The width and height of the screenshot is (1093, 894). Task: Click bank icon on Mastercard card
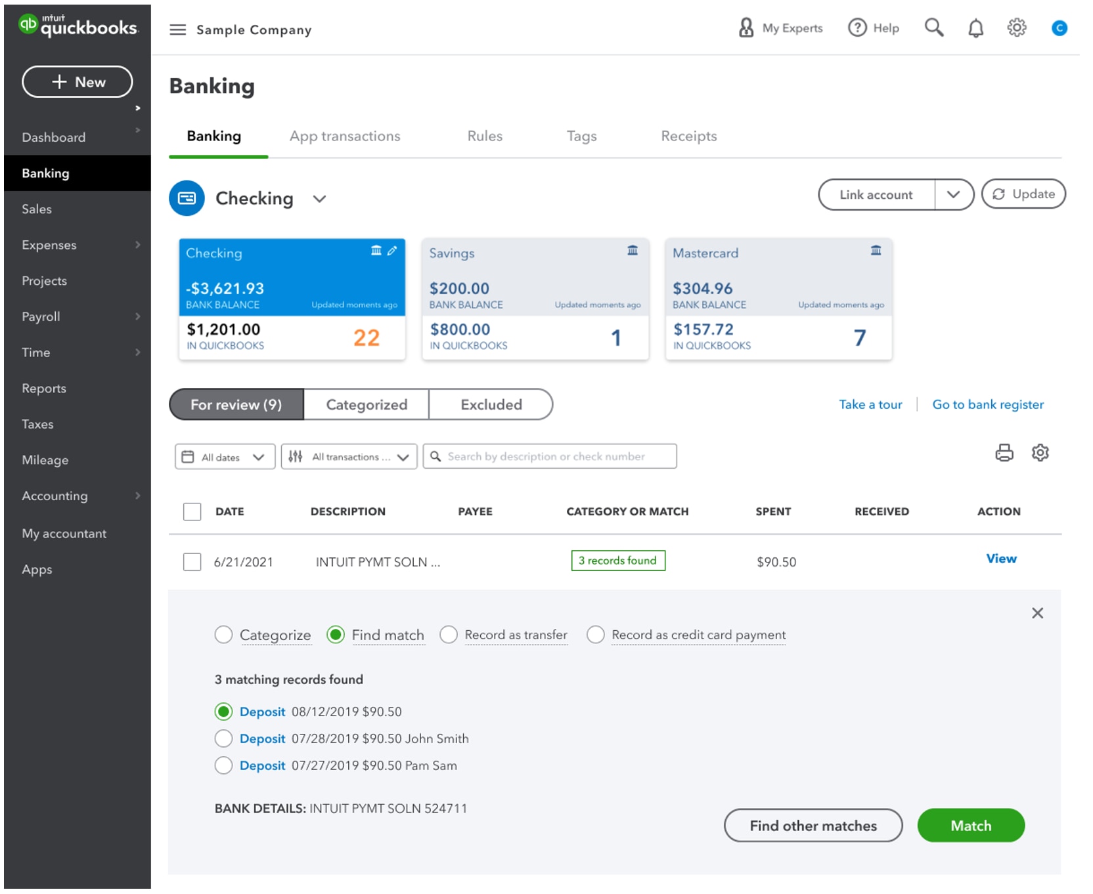point(876,251)
